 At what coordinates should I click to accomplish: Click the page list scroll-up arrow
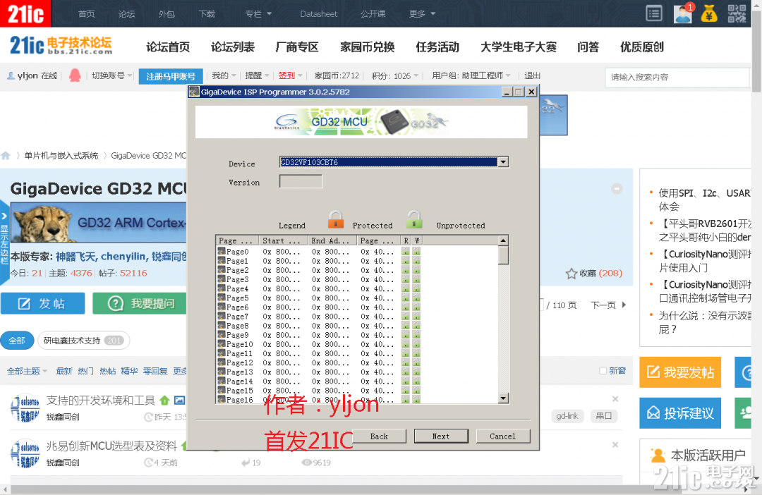[504, 240]
